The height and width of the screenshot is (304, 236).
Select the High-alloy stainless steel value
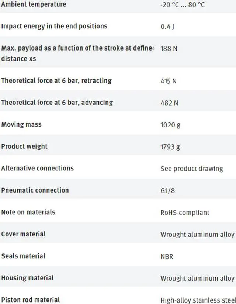pos(198,300)
